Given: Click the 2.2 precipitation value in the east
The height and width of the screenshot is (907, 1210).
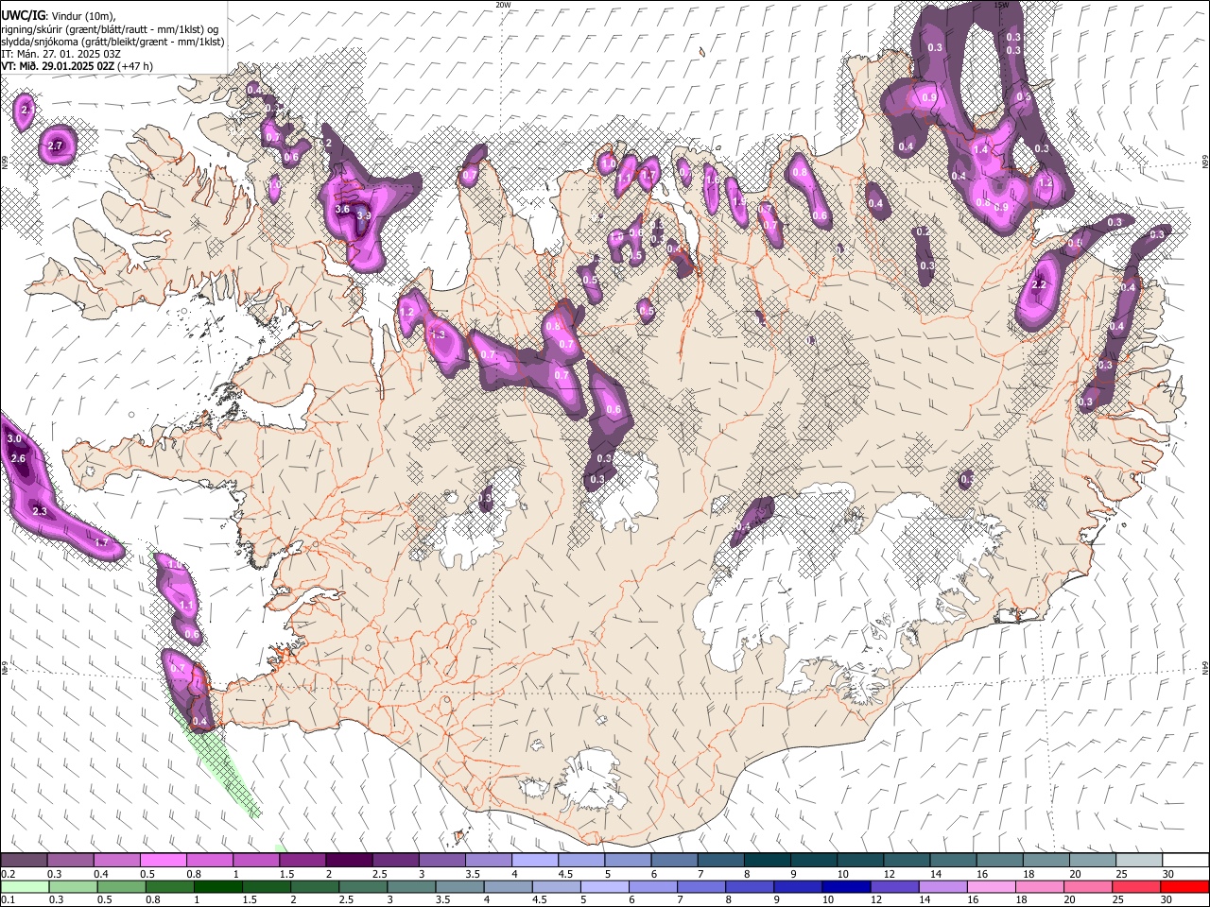Looking at the screenshot, I should point(1040,284).
